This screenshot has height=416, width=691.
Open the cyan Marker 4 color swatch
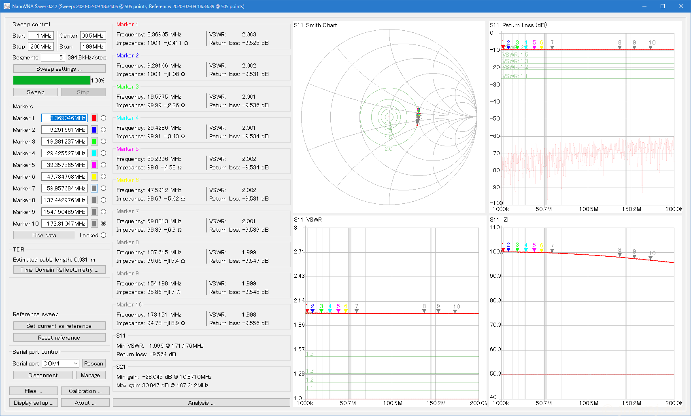[x=94, y=153]
